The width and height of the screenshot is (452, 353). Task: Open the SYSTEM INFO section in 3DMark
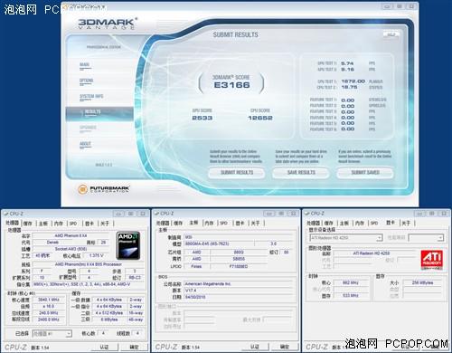[x=91, y=97]
